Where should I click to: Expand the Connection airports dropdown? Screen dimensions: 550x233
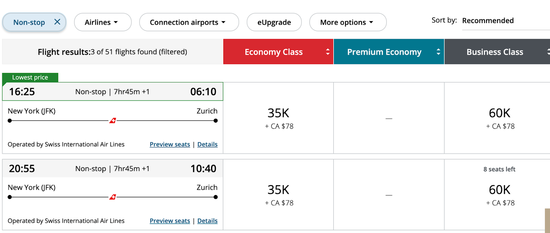(x=189, y=22)
